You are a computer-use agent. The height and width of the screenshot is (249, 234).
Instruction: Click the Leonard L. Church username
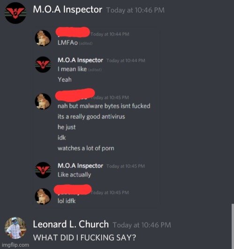(x=71, y=224)
